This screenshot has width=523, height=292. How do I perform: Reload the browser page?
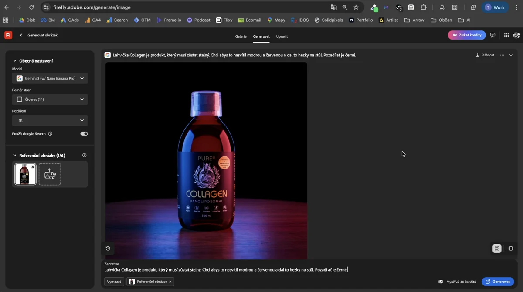click(31, 7)
